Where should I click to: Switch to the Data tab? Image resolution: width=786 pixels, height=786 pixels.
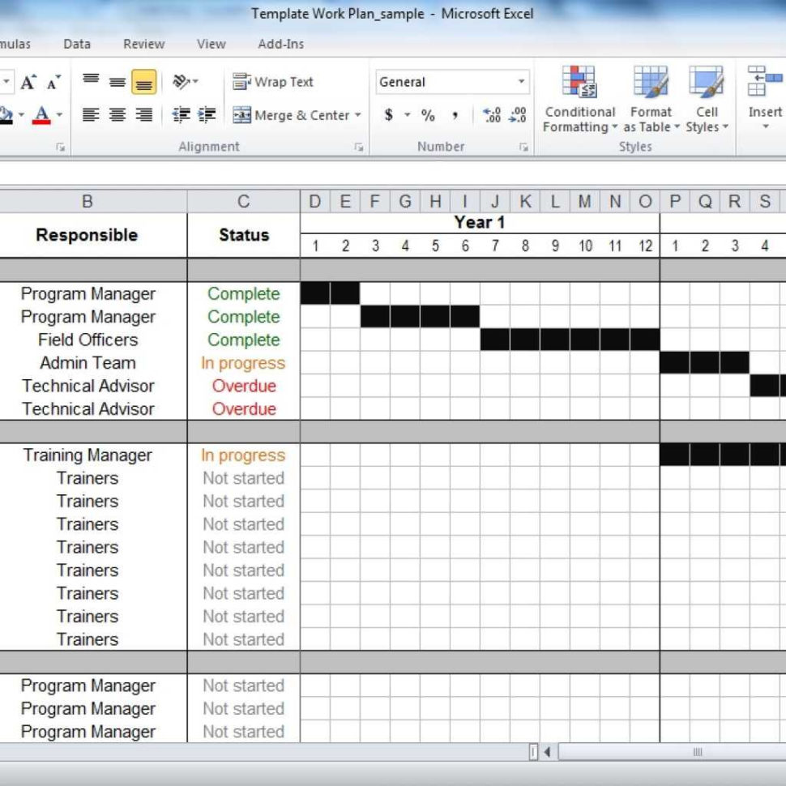pyautogui.click(x=77, y=44)
